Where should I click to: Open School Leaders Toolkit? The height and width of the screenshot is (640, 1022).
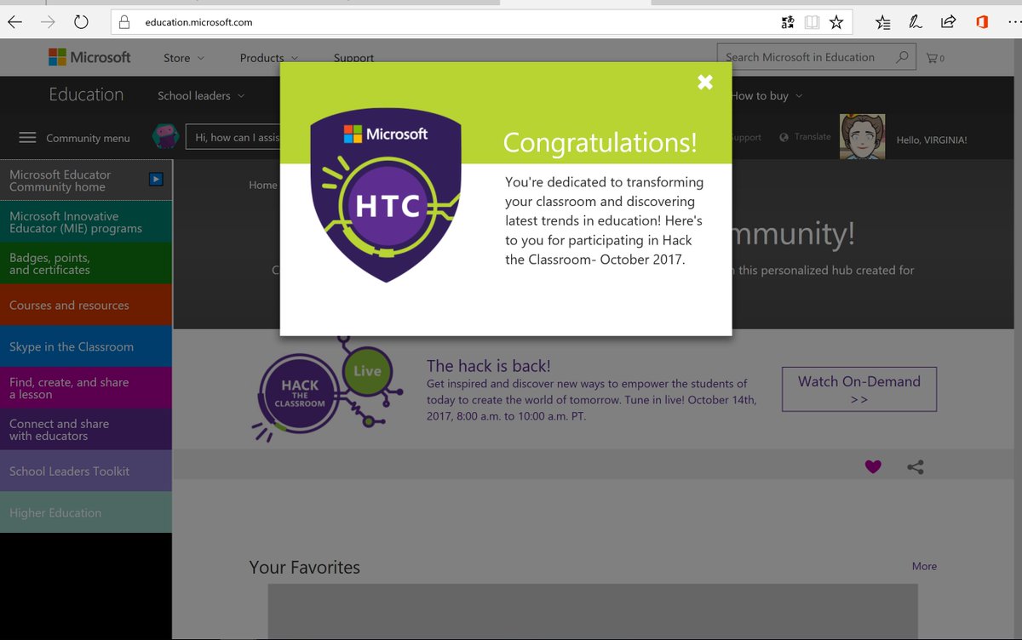86,471
